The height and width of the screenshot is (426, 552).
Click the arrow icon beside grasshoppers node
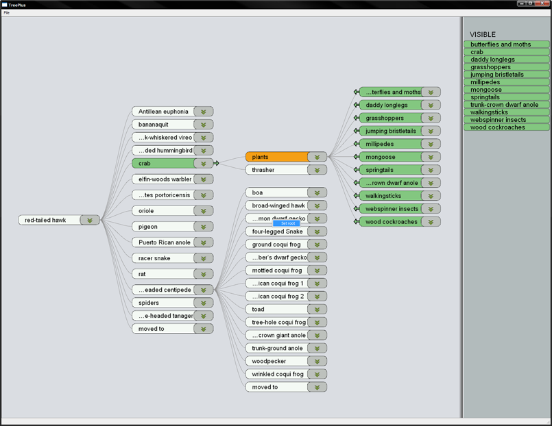point(356,118)
